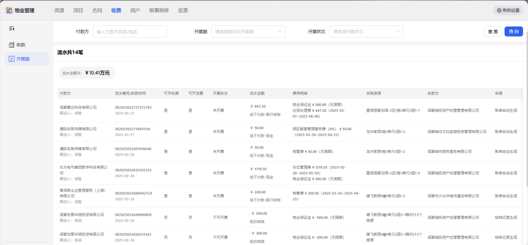528x245 pixels.
Task: Collapse the sidebar with the fold icon
Action: 12,29
